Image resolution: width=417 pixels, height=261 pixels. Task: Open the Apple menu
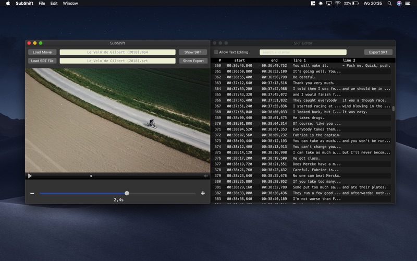pos(8,3)
